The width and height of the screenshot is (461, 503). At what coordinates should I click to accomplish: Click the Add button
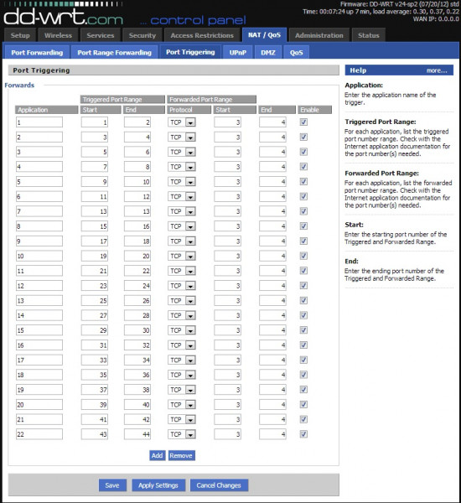tap(158, 455)
